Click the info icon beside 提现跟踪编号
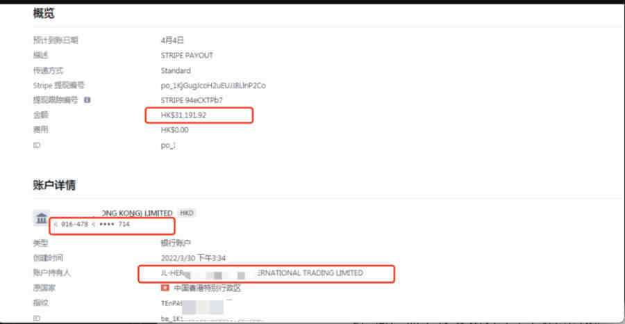Image resolution: width=625 pixels, height=324 pixels. point(87,99)
